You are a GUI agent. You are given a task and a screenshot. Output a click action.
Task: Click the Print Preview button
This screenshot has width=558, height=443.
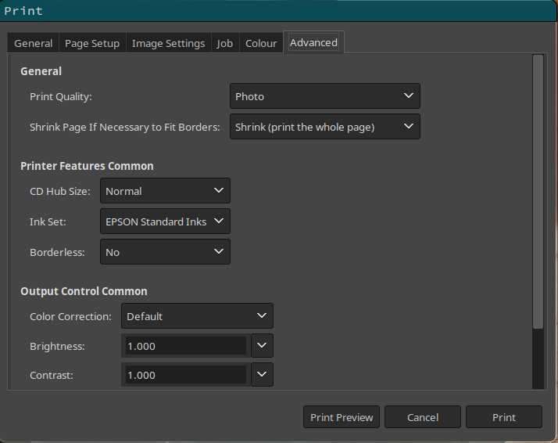click(342, 417)
